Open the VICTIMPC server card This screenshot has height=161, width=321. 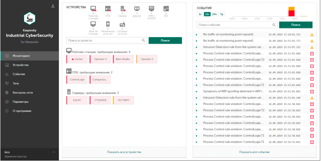124,100
